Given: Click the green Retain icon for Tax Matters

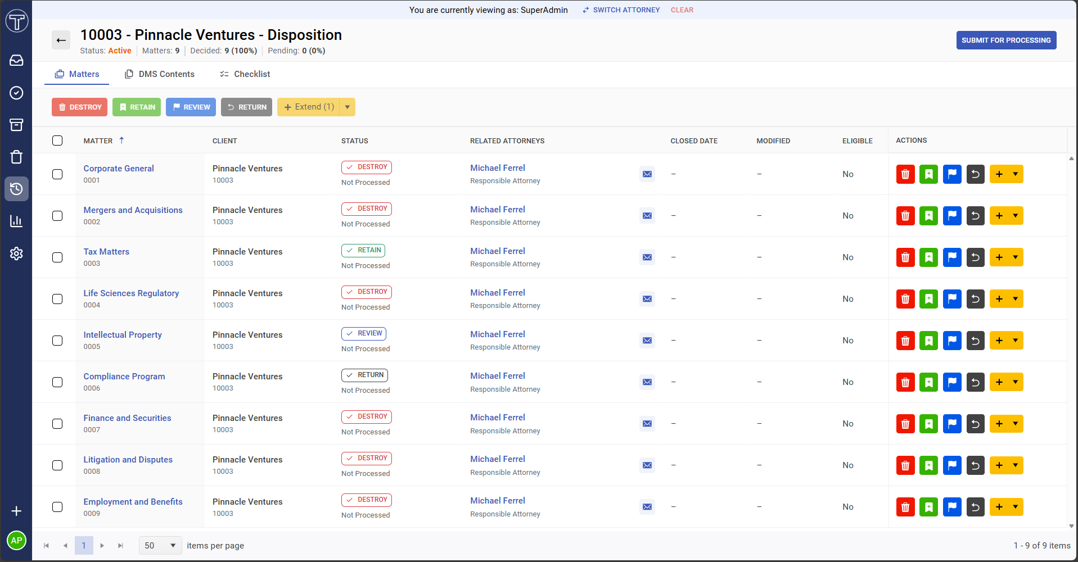Looking at the screenshot, I should [928, 257].
